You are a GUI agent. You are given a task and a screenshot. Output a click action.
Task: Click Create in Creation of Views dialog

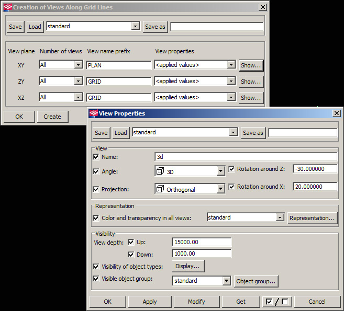pos(52,117)
